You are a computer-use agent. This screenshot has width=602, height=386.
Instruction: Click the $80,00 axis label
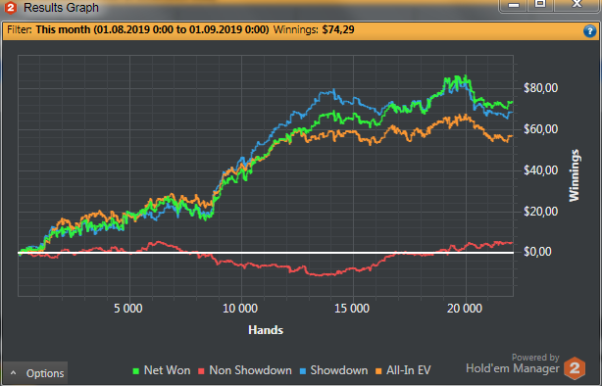click(x=540, y=88)
